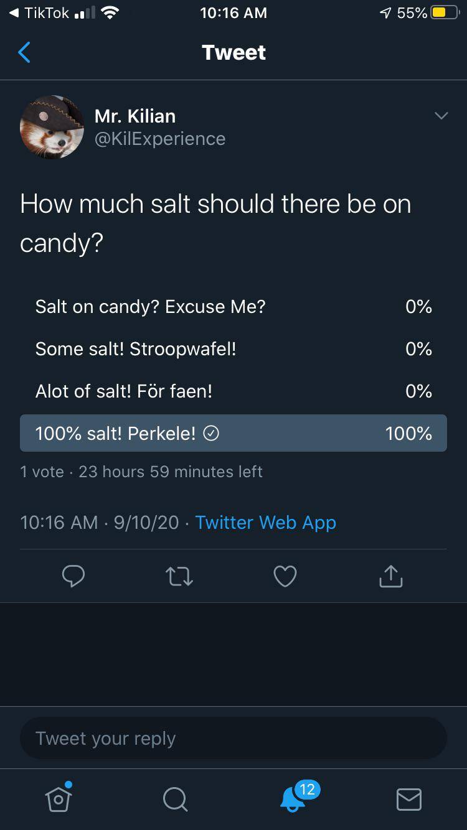Tap the Mr. Kilian display name

click(135, 116)
